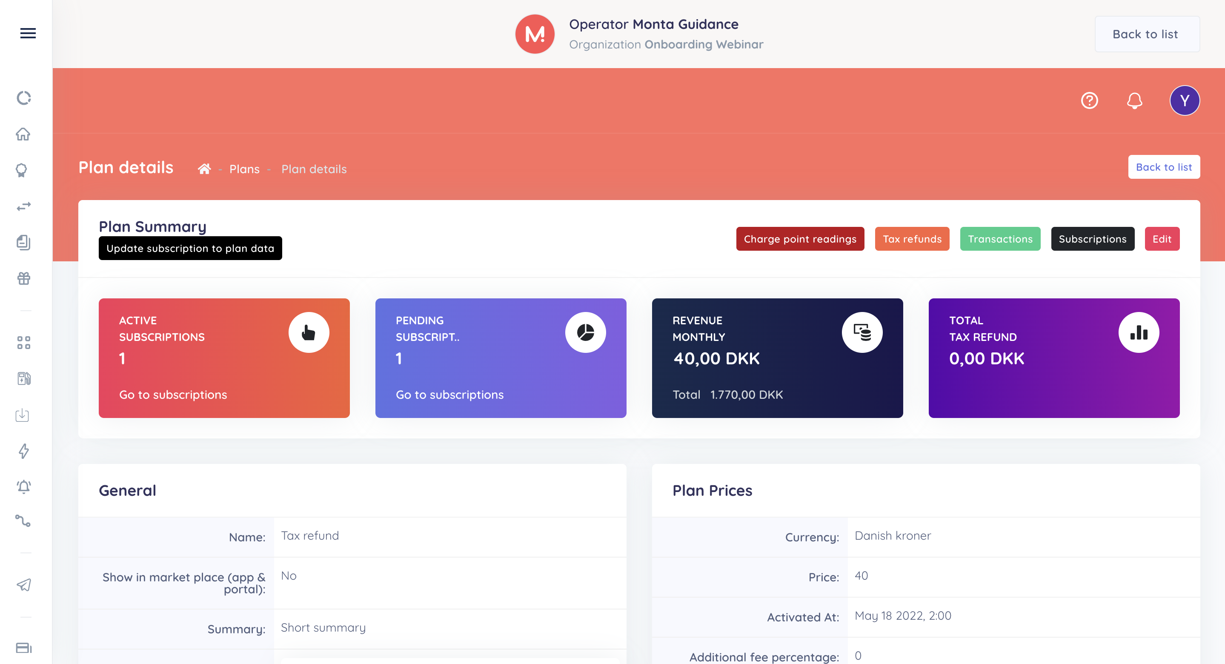
Task: Open the lightning bolt sidebar icon
Action: (x=23, y=451)
